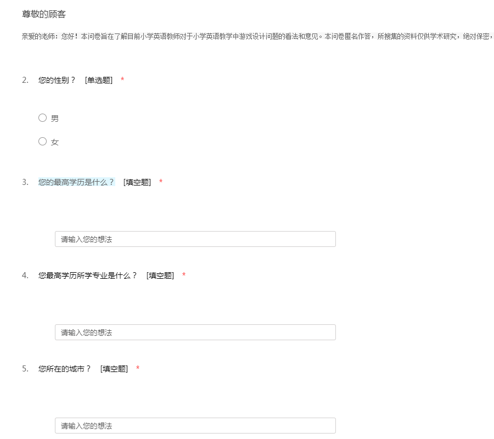The height and width of the screenshot is (439, 494).
Task: Click the question text 您的性别？
Action: pos(57,80)
